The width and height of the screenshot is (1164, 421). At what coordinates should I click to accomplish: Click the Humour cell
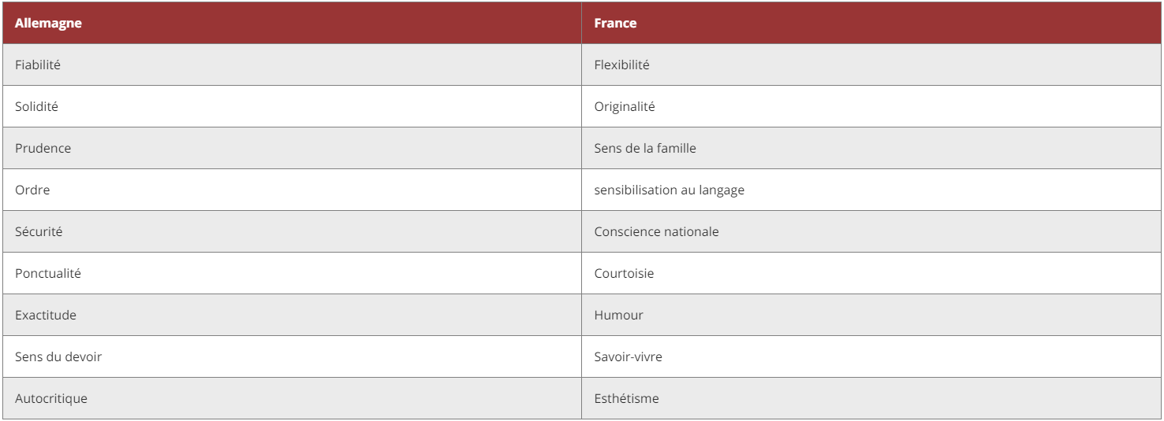[x=871, y=315]
